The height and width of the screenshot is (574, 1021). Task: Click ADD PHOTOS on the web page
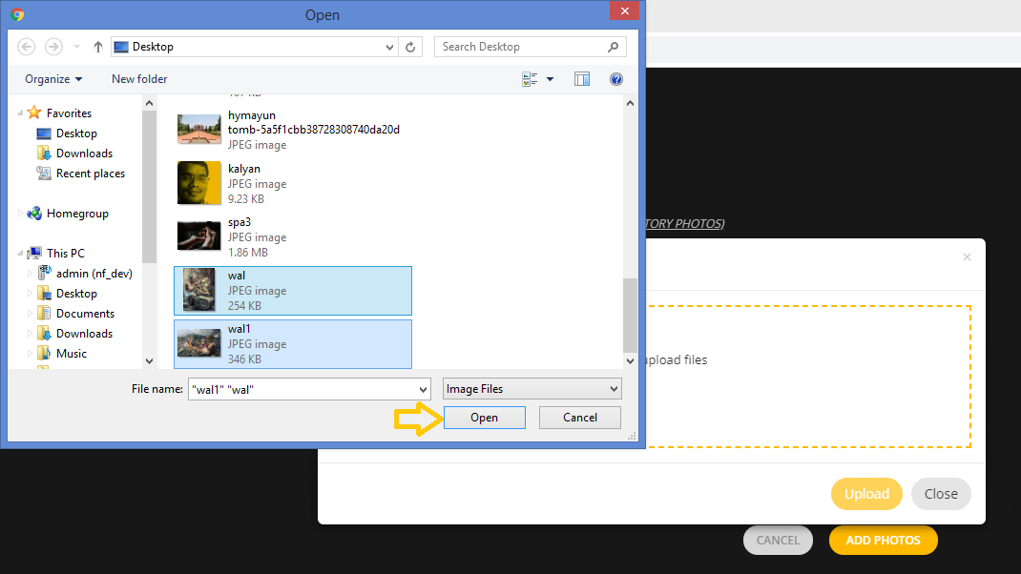883,541
